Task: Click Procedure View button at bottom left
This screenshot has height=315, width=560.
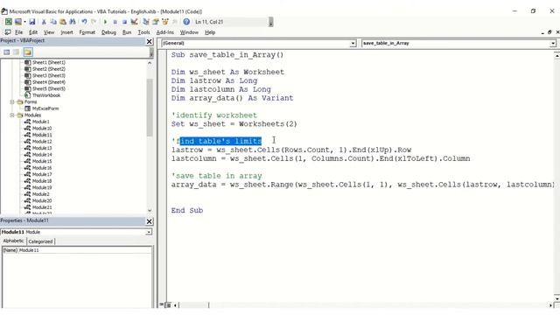Action: (x=162, y=305)
